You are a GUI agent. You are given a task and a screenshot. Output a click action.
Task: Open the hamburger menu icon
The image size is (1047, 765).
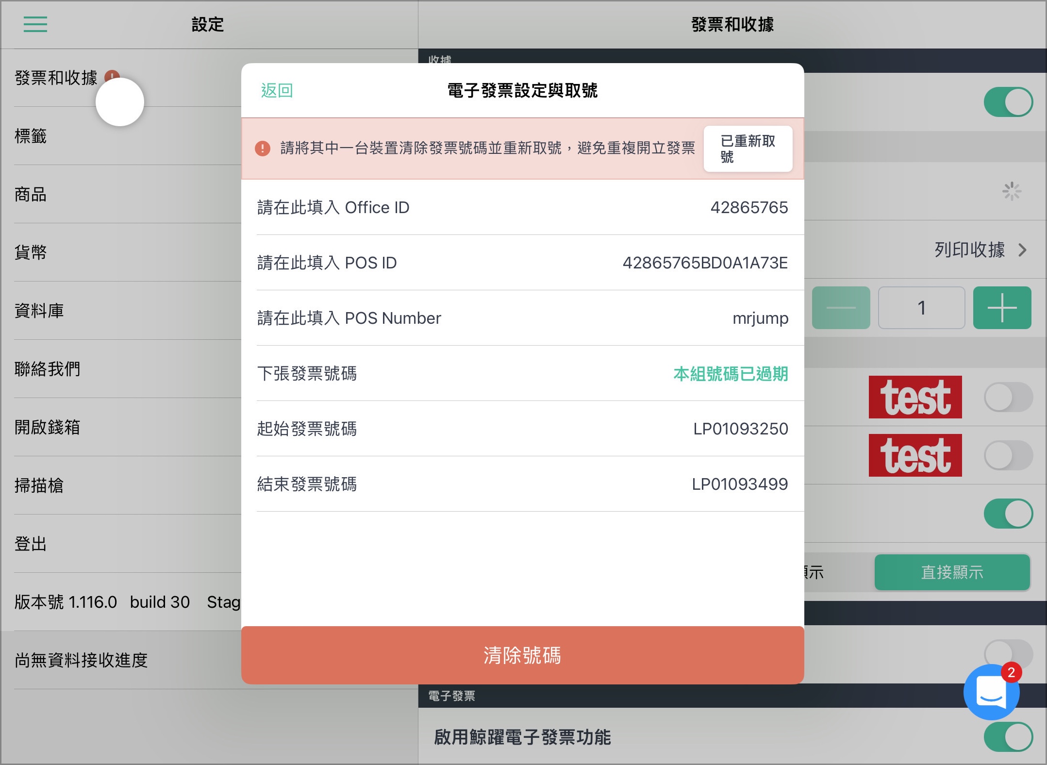tap(35, 24)
